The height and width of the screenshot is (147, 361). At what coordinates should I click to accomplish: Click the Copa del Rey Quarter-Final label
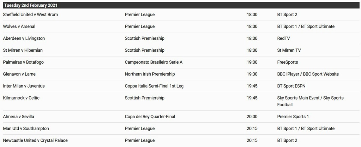(x=150, y=116)
